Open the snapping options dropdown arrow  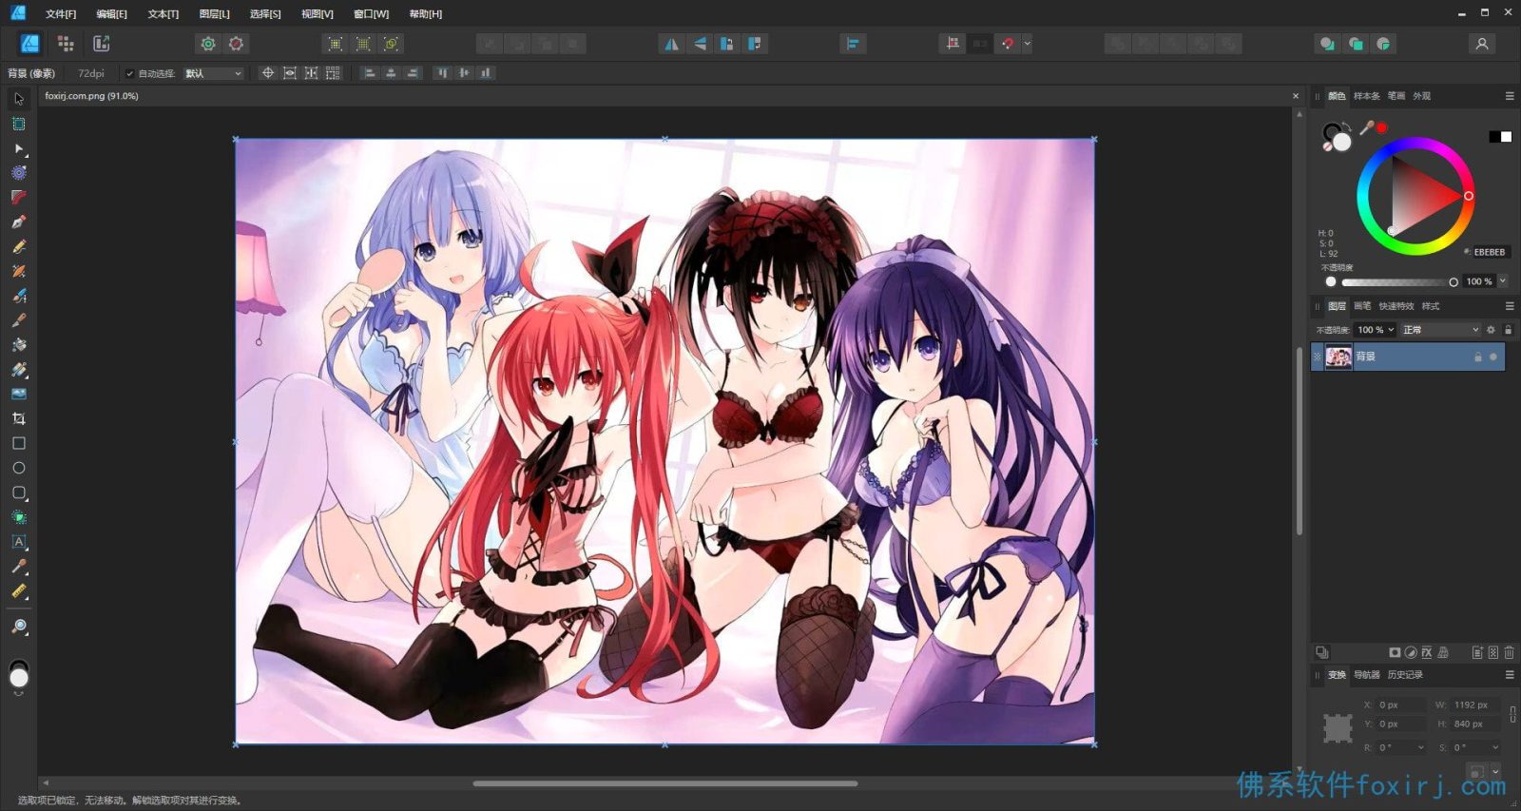pyautogui.click(x=1027, y=44)
